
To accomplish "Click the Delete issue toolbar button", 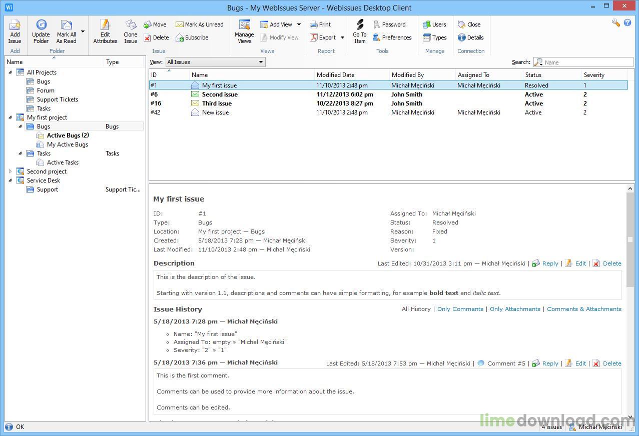I will [x=156, y=37].
